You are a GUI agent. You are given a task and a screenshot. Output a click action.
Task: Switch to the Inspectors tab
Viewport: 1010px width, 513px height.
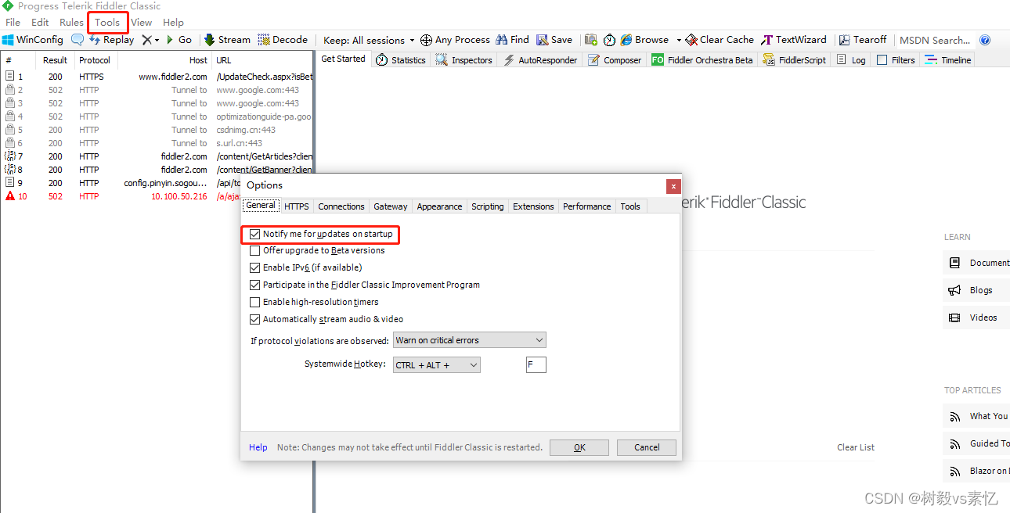click(464, 60)
